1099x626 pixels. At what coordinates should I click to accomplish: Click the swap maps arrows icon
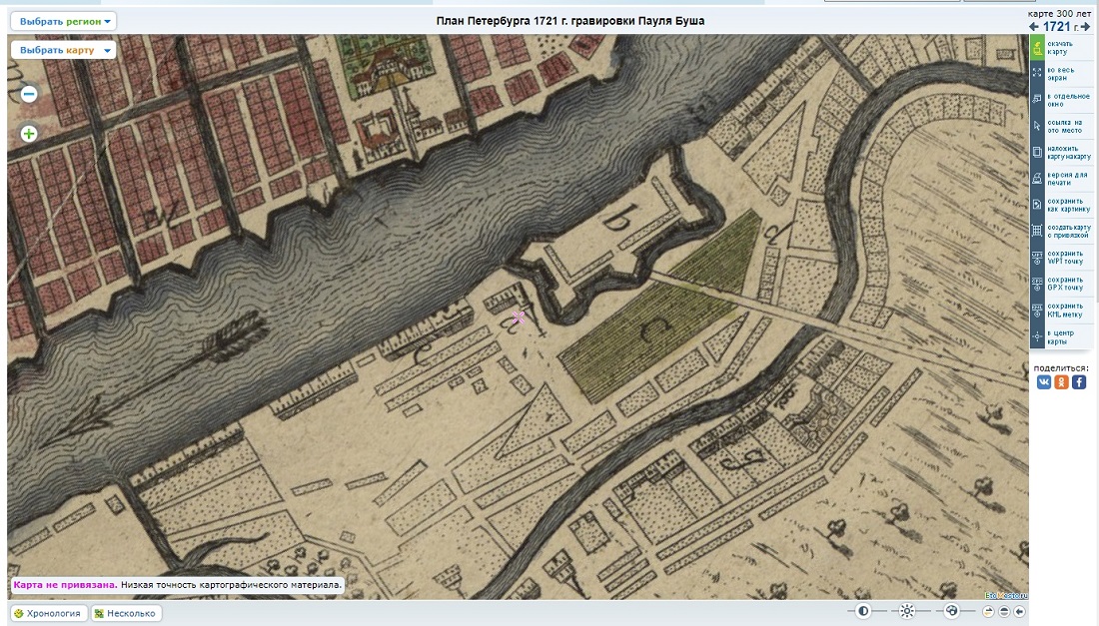(x=988, y=611)
